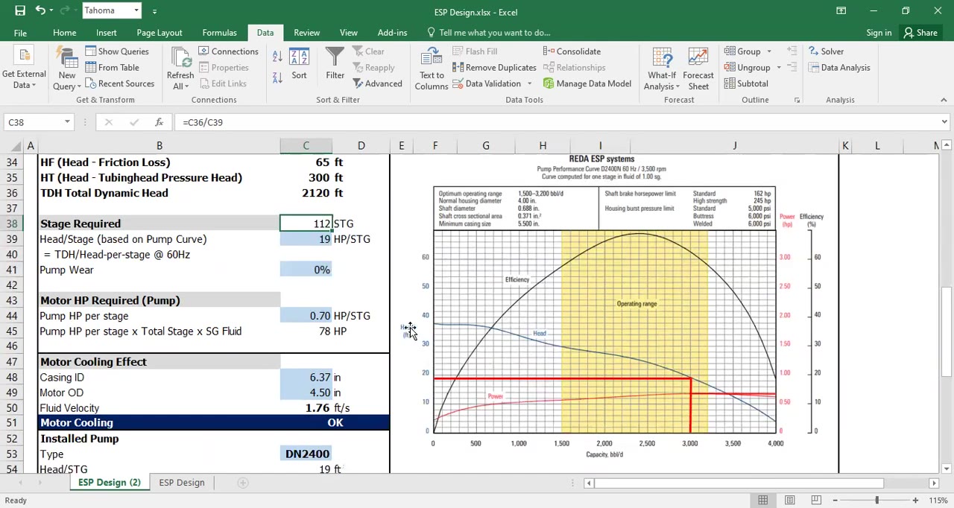
Task: Open the Data Validation dropdown arrow
Action: pyautogui.click(x=529, y=83)
